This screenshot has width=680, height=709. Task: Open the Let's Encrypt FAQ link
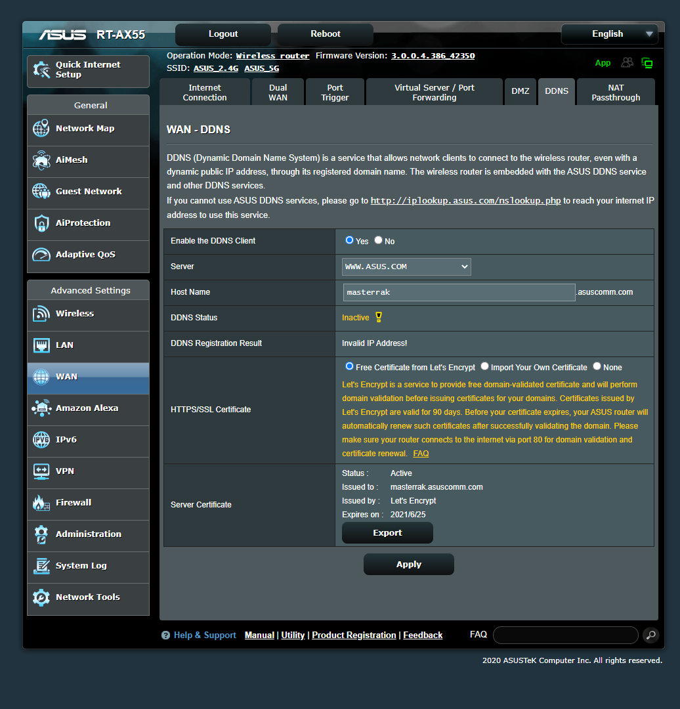[421, 454]
